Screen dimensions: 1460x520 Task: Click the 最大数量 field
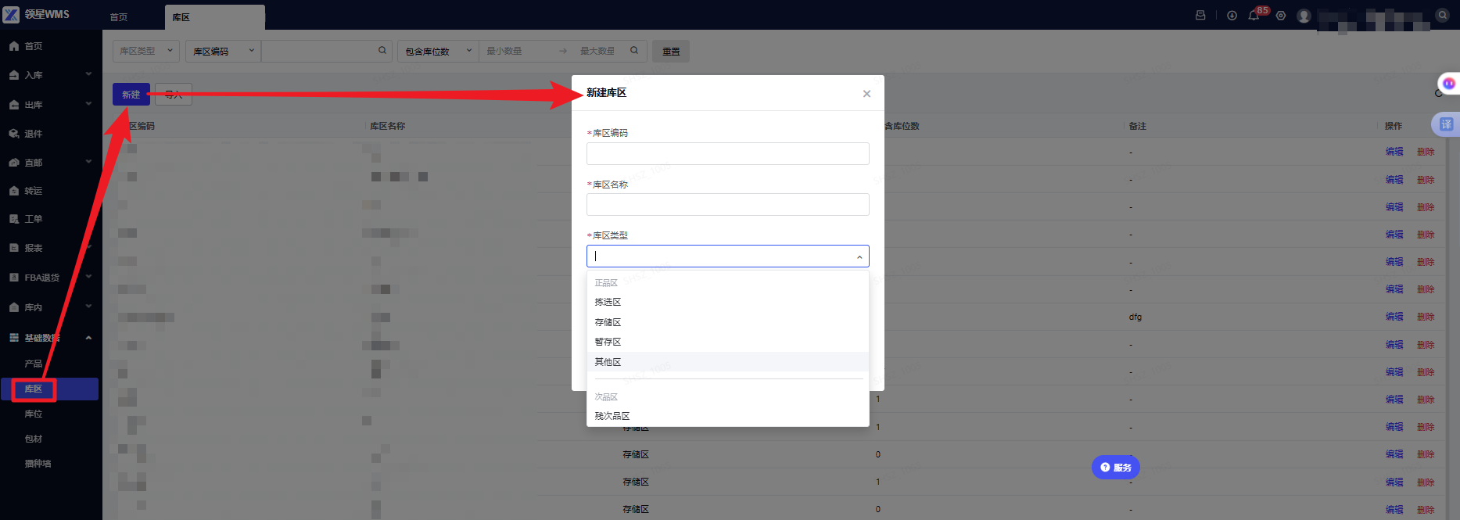pyautogui.click(x=598, y=51)
